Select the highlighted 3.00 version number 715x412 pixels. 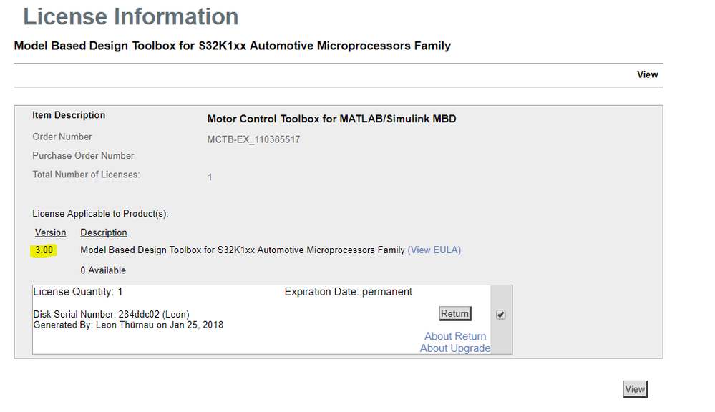44,250
